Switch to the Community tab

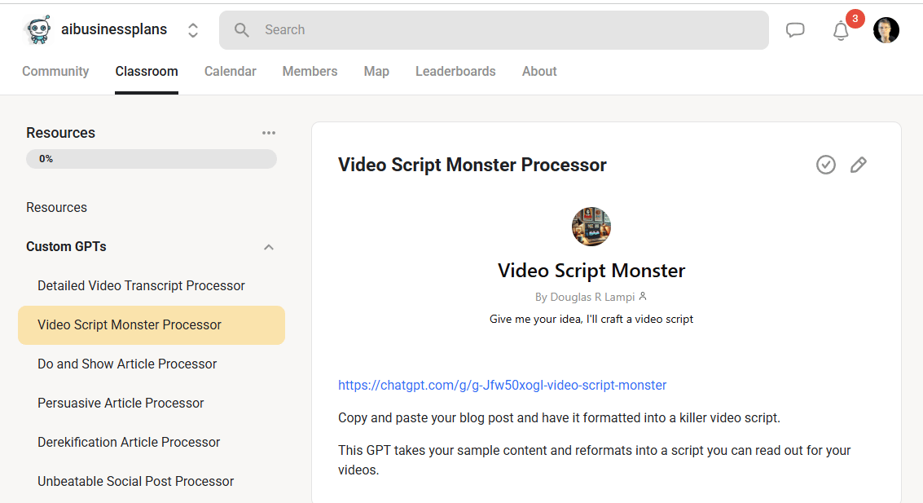55,71
